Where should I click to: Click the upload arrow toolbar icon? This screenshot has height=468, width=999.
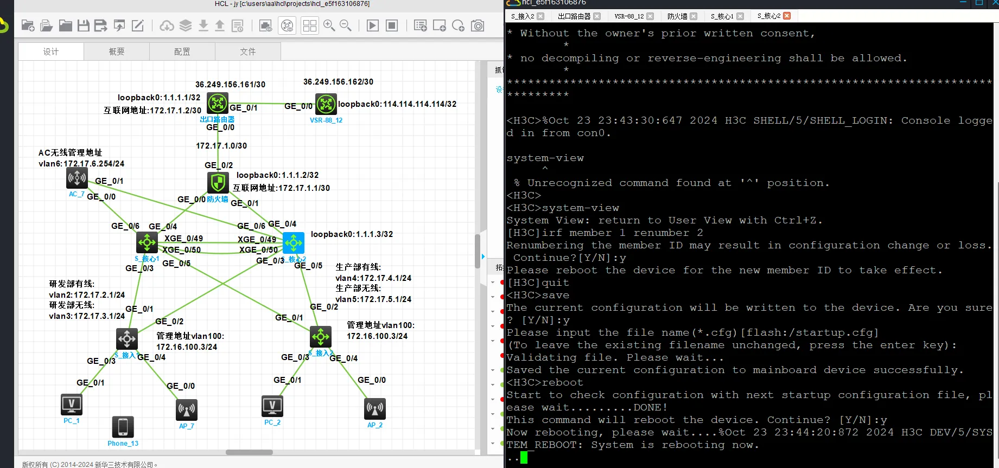(220, 25)
